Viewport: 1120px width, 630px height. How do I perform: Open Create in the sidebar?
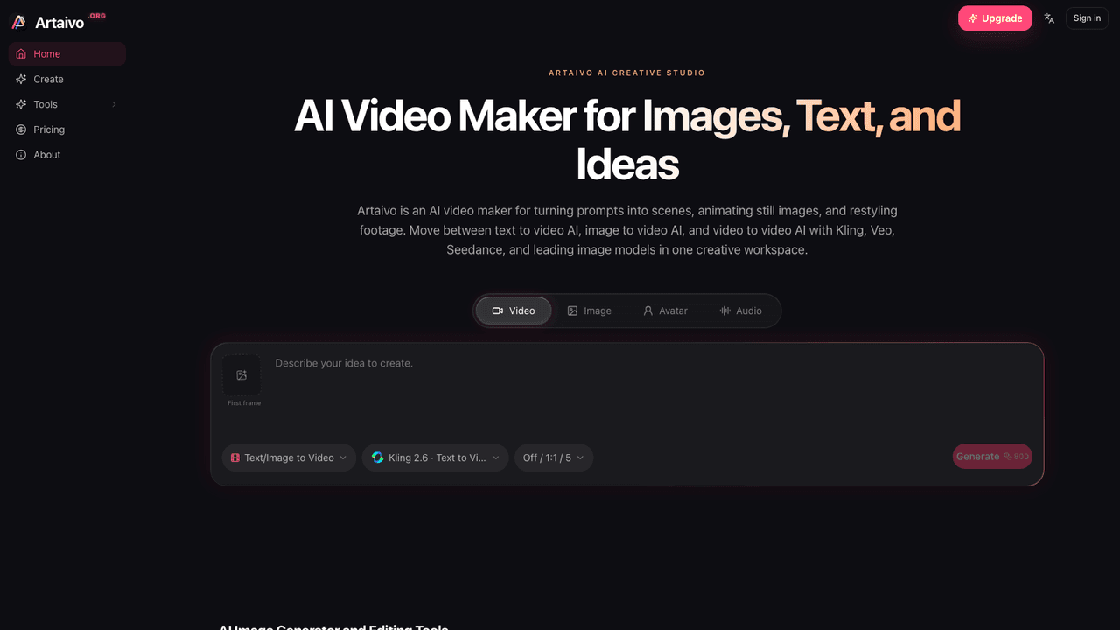point(67,79)
